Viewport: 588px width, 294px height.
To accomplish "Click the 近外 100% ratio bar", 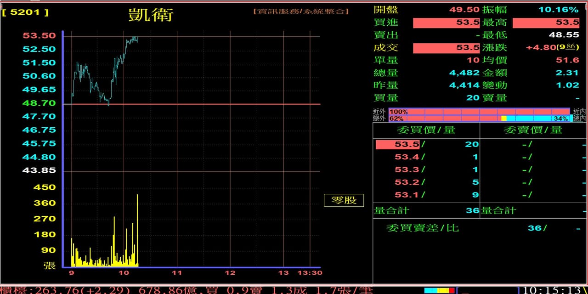I will tap(479, 112).
